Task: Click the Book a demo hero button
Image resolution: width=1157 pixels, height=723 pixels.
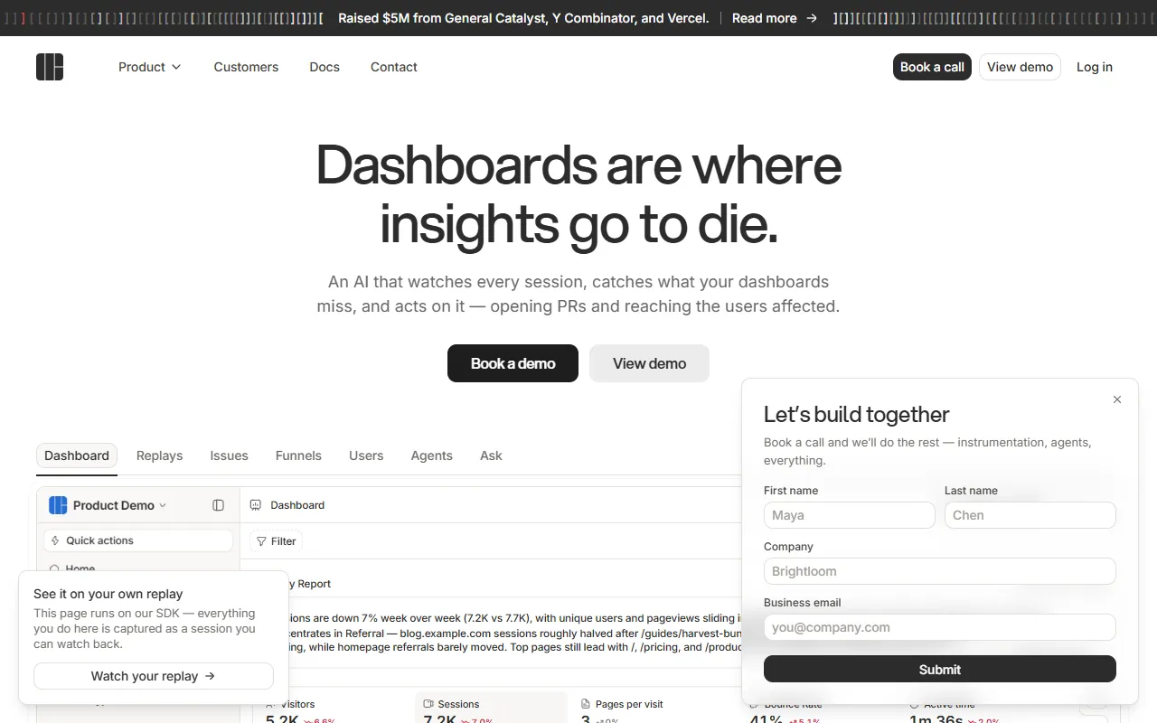Action: 513,363
